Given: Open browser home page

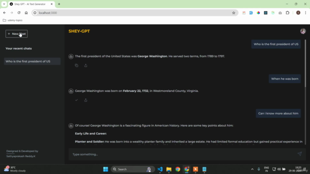Looking at the screenshot, I should [26, 13].
